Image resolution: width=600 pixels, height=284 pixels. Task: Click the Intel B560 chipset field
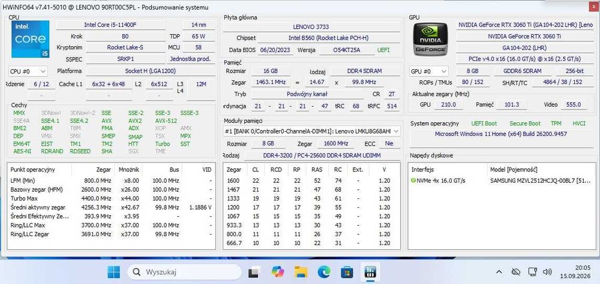click(328, 38)
